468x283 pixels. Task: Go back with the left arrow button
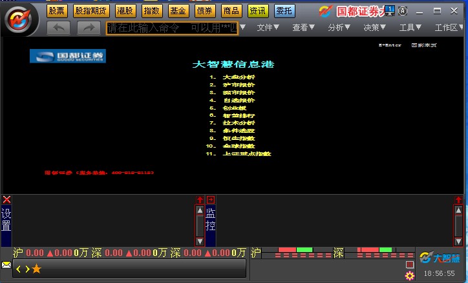58,28
